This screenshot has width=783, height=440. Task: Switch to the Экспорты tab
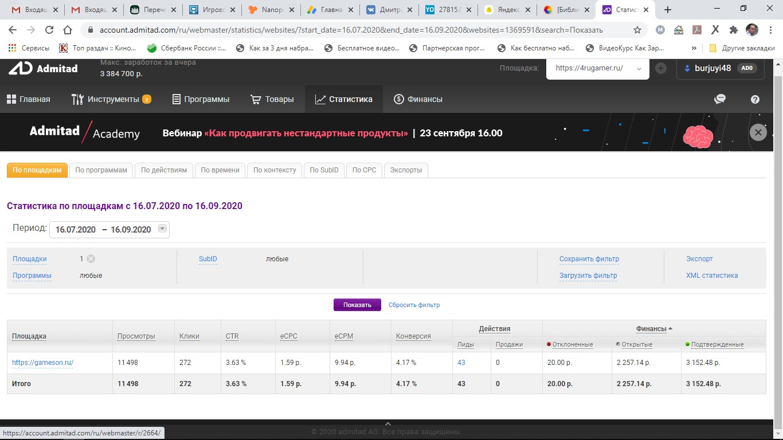click(406, 170)
